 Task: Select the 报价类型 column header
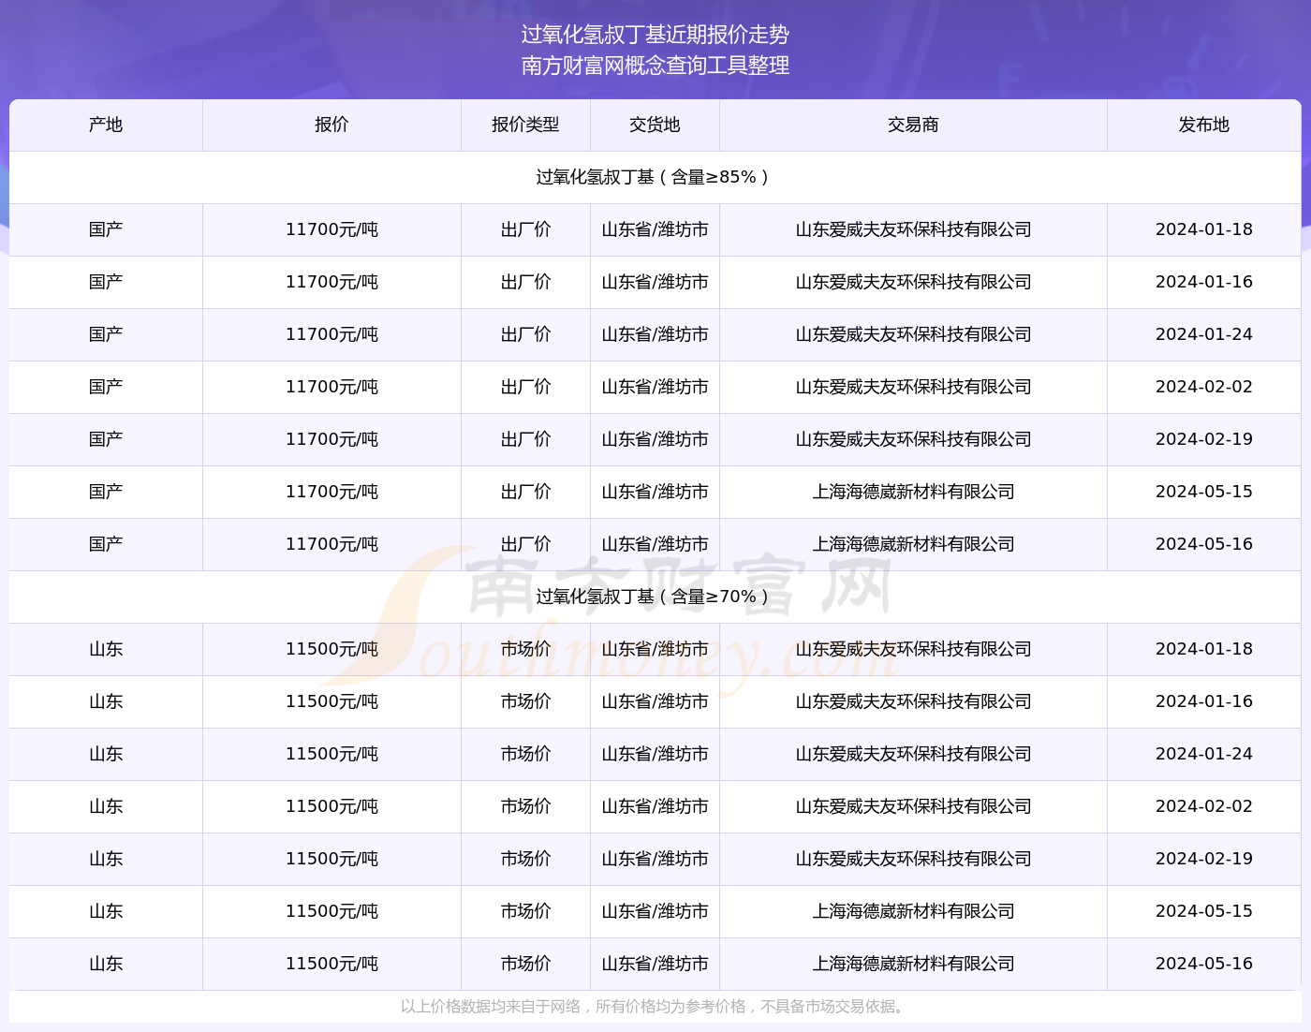pos(525,125)
